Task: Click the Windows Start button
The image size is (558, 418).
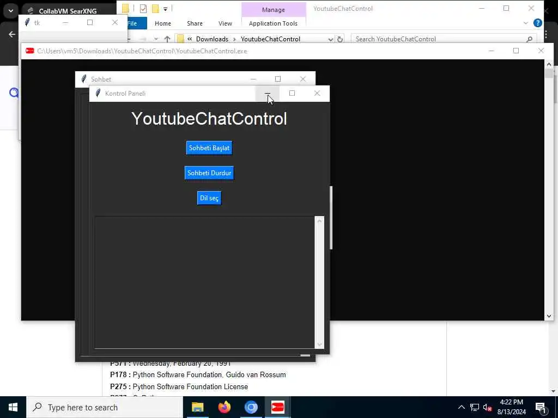Action: [13, 407]
